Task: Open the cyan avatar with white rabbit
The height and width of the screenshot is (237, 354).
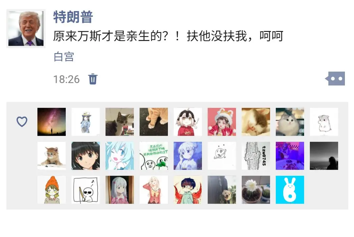Action: [x=290, y=190]
